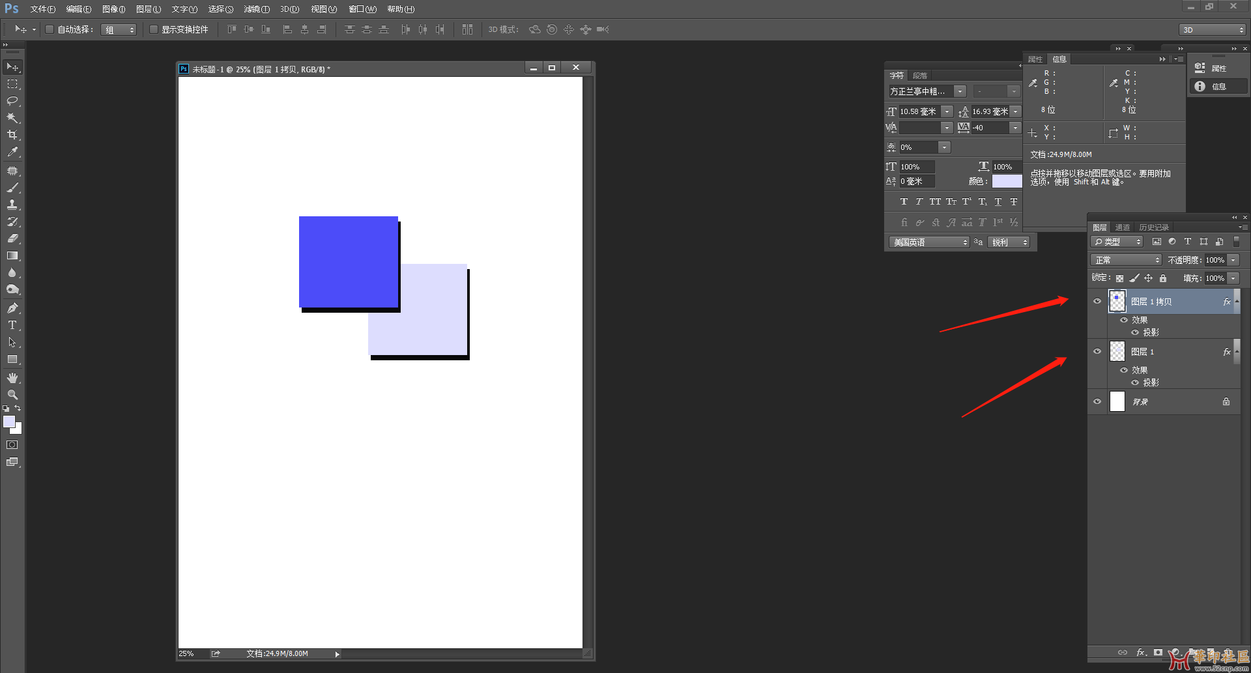Image resolution: width=1251 pixels, height=673 pixels.
Task: Open the 不透明度 opacity dropdown arrow
Action: [1233, 260]
